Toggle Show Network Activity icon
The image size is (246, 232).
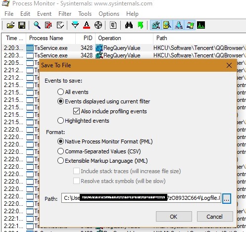coord(179,25)
